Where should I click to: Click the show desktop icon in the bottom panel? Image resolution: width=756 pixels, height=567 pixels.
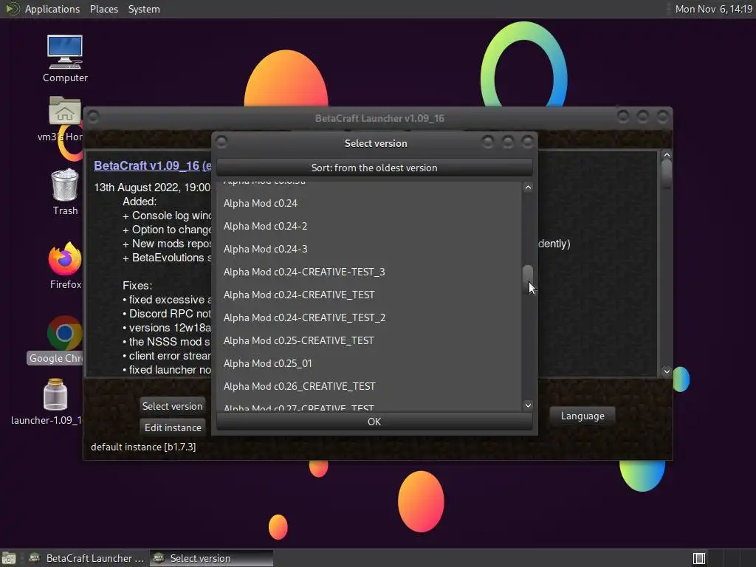pyautogui.click(x=9, y=558)
